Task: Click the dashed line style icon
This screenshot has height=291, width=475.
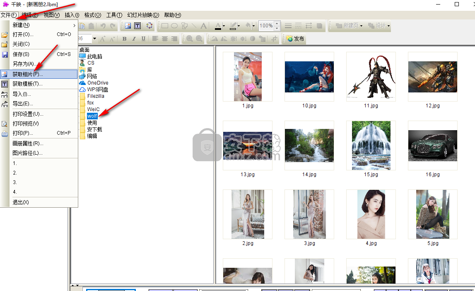Action: point(299,26)
